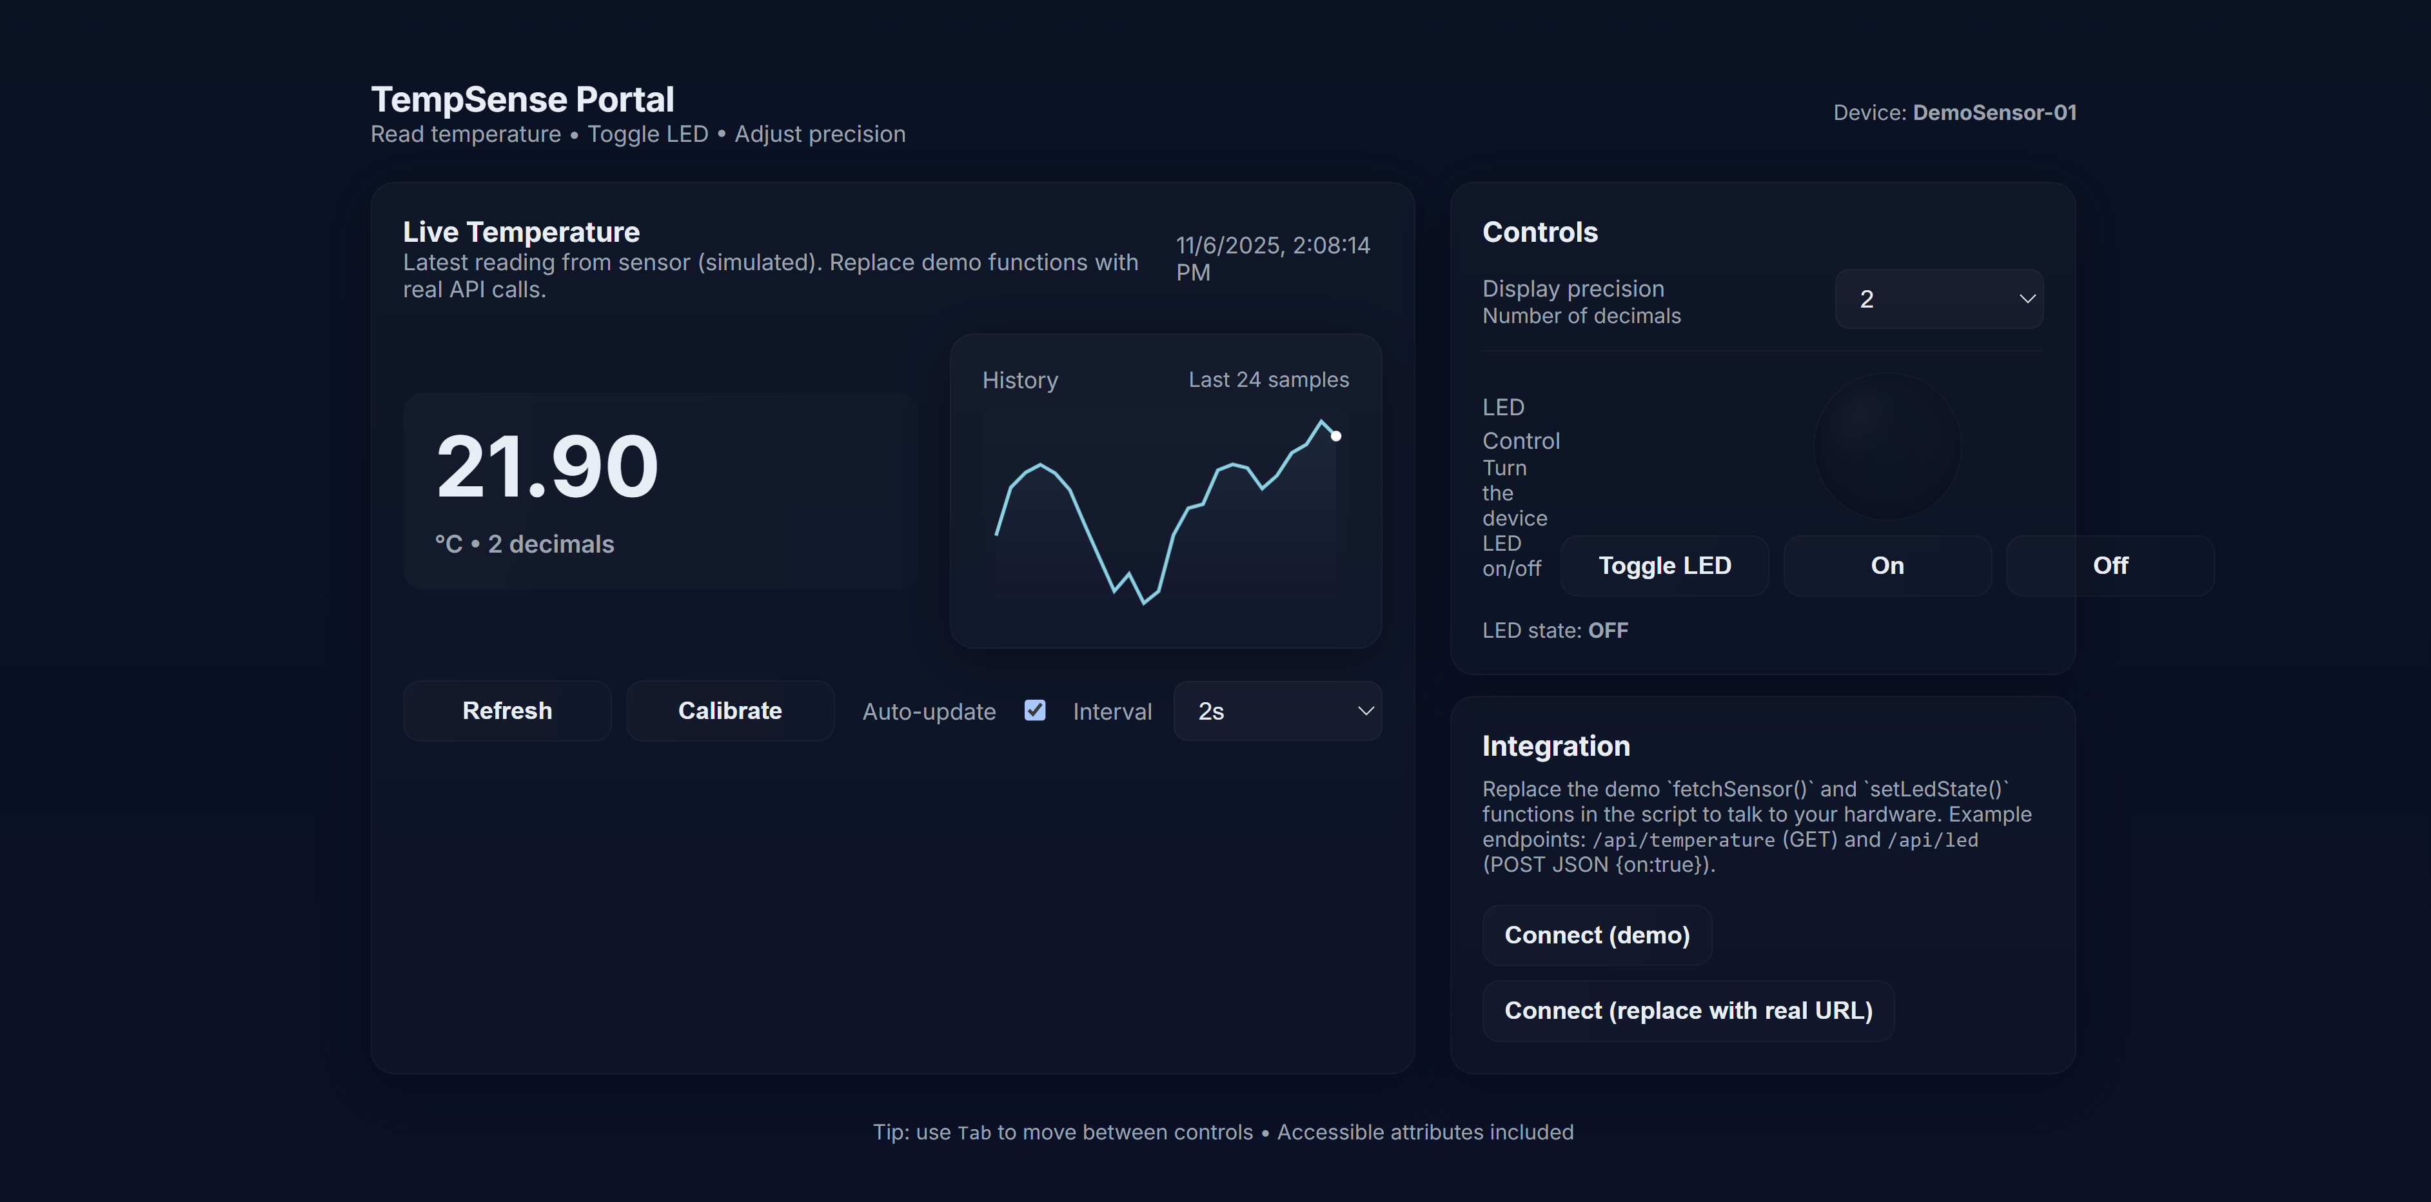Click Connect (replace with real URL)
The height and width of the screenshot is (1202, 2431).
1688,1010
